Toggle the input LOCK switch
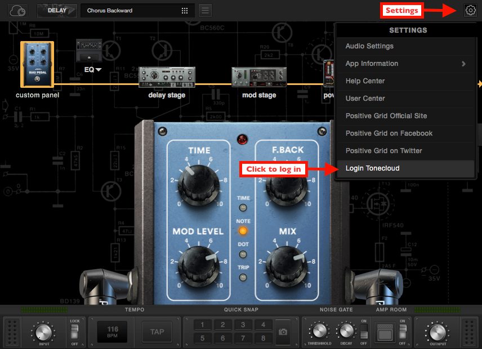 (x=75, y=332)
